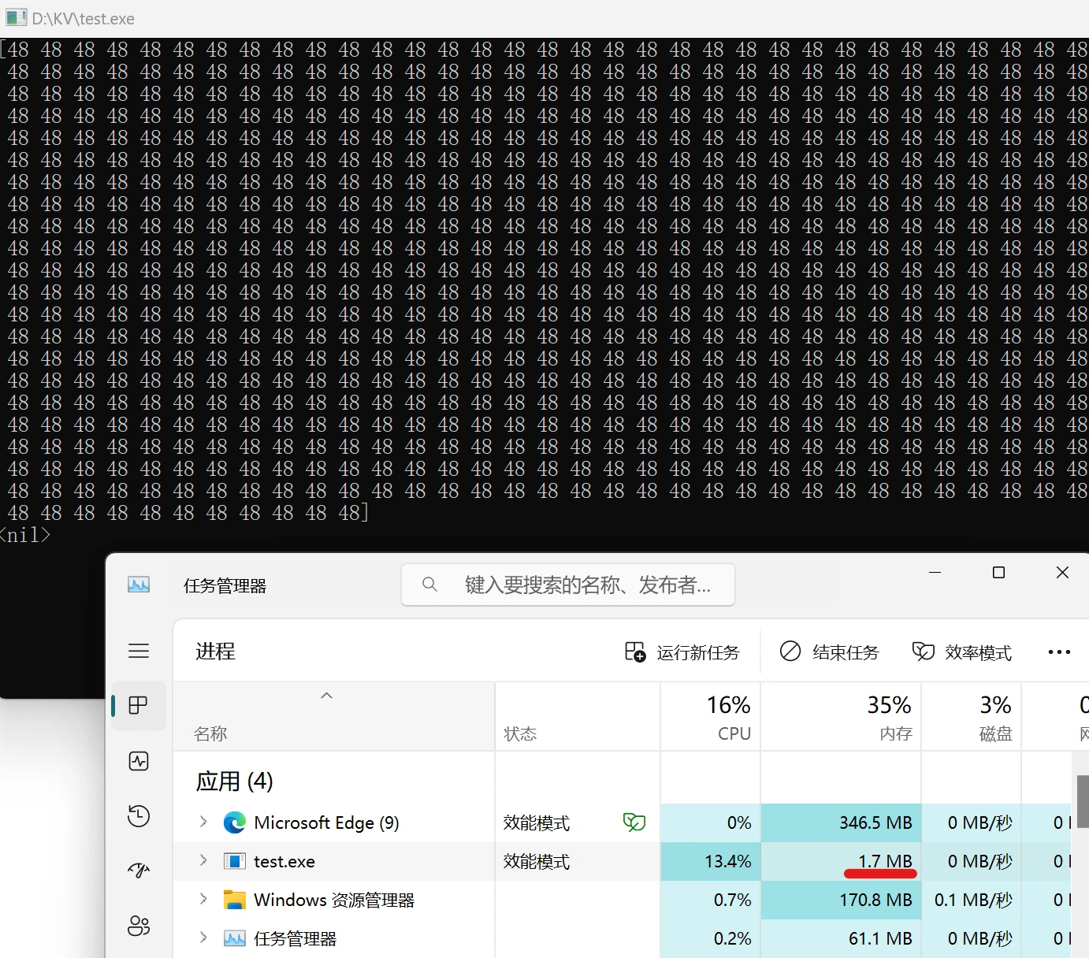
Task: Click 任务管理器 CPU value 0.2%
Action: 732,938
